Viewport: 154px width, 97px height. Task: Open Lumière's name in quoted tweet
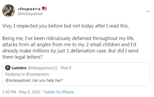point(19,68)
